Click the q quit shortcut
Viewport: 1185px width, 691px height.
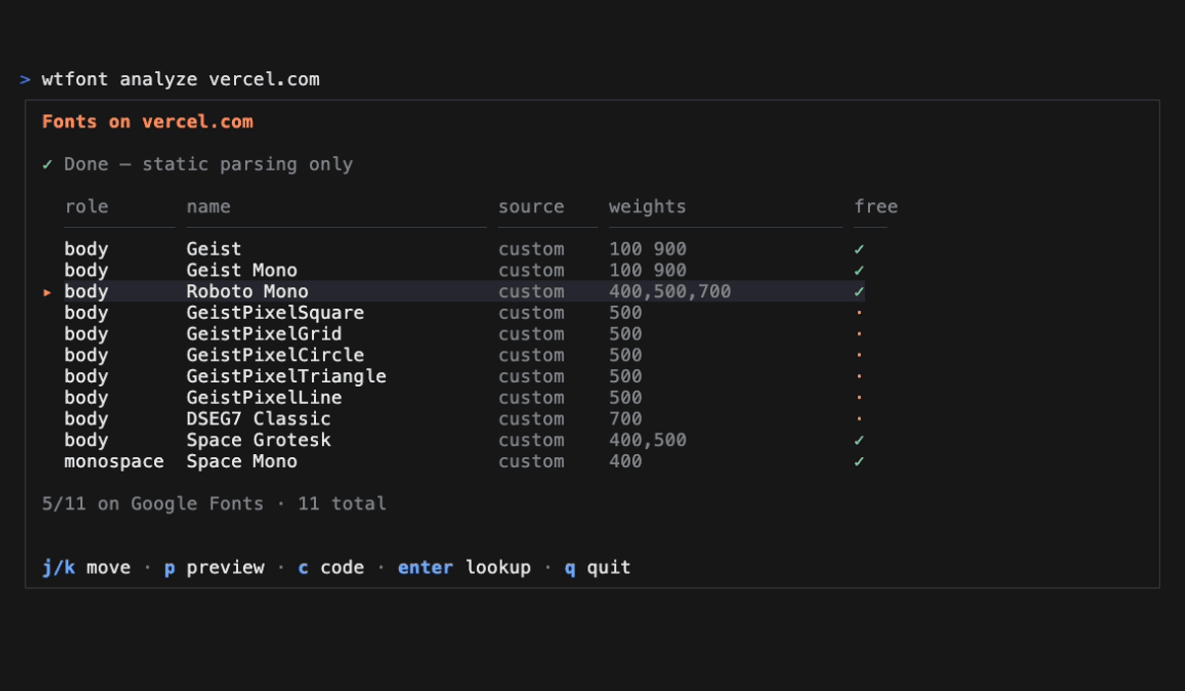[597, 568]
